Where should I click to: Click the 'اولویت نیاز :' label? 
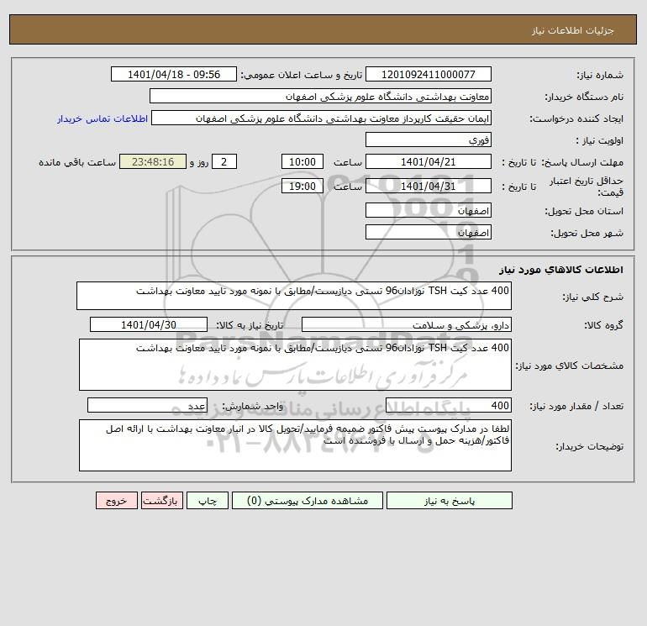[x=600, y=140]
